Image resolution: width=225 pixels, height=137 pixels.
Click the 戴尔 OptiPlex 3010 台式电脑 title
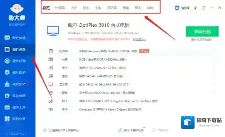coord(99,25)
